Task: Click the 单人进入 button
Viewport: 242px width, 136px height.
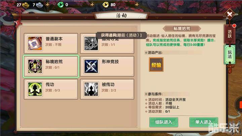Action: pos(204,122)
